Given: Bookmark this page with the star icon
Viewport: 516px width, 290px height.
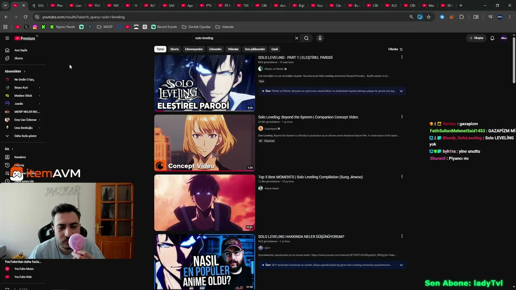Looking at the screenshot, I should coord(429,17).
